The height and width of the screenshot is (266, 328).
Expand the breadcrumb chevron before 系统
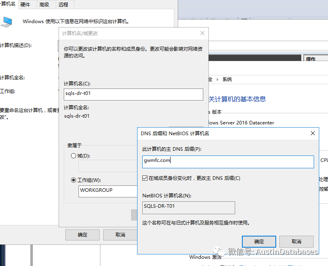(x=217, y=79)
